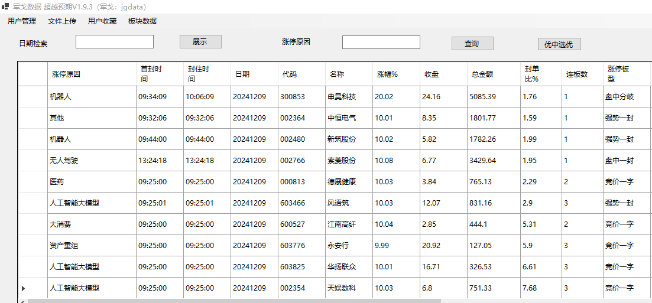652x303 pixels.
Task: Click first-seal time 13:24:18 cell
Action: (160, 161)
